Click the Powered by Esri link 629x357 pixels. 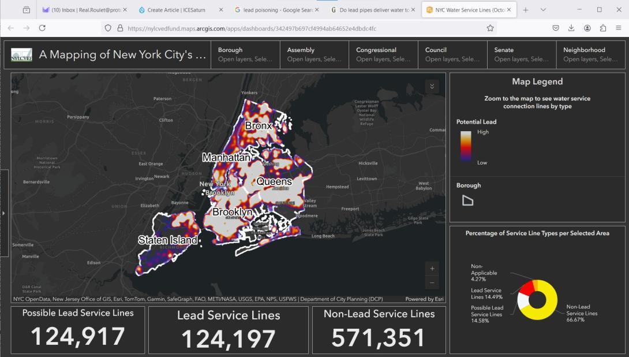[x=424, y=299]
